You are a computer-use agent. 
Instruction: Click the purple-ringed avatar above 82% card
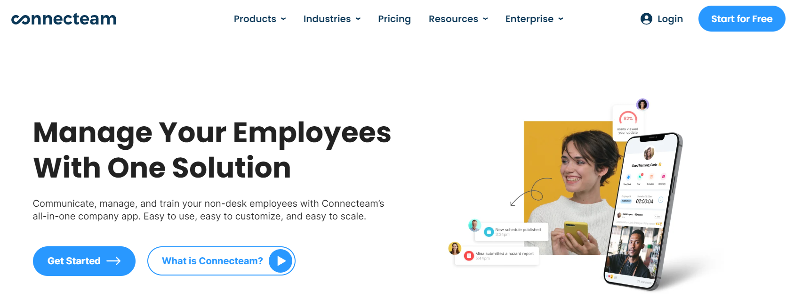pyautogui.click(x=642, y=104)
